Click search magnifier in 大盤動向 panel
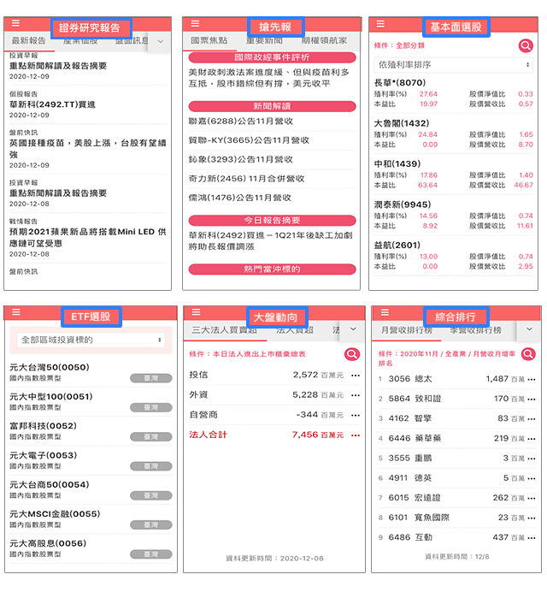 point(351,355)
